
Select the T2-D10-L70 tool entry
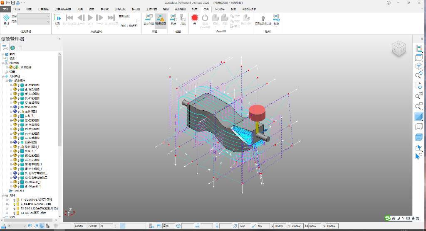click(37, 204)
